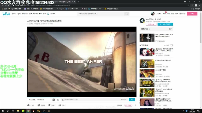Click the pink upload button
The width and height of the screenshot is (202, 113).
(x=192, y=14)
